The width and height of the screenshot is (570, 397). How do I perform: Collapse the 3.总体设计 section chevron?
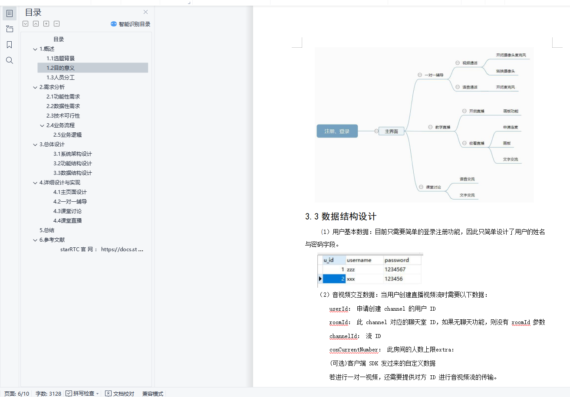[x=35, y=144]
